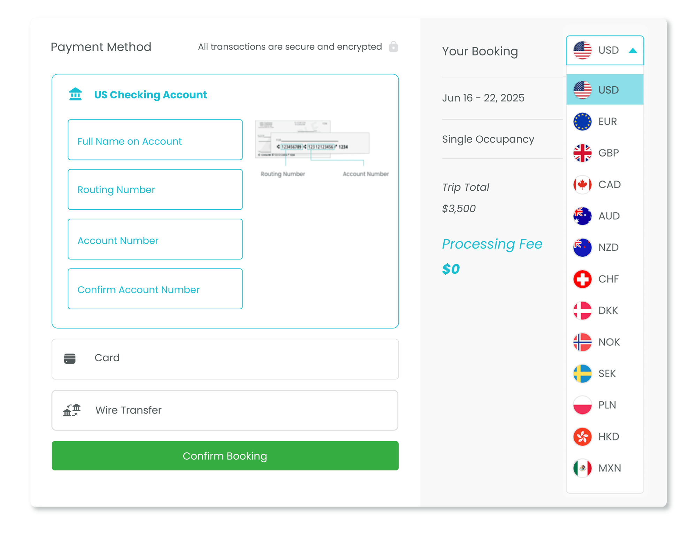This screenshot has width=697, height=537.
Task: Select the Card payment icon
Action: 70,358
